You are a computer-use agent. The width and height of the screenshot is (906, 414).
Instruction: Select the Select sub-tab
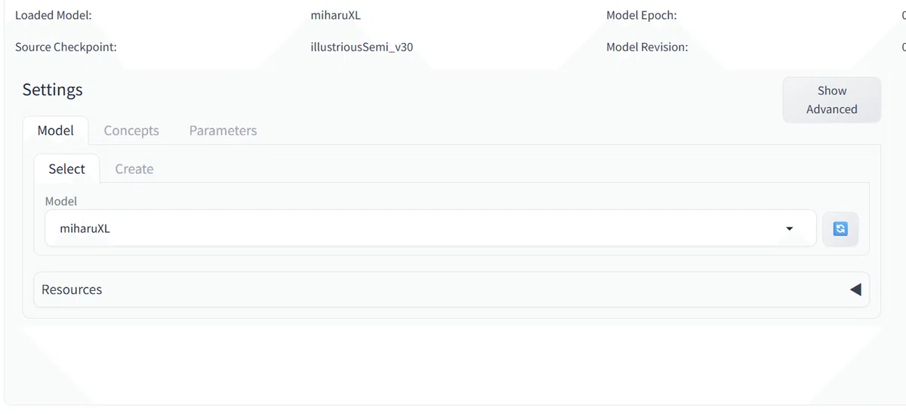(66, 168)
